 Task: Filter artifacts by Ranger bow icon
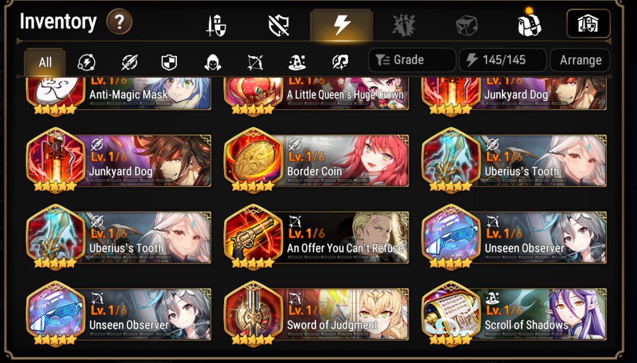(x=255, y=63)
